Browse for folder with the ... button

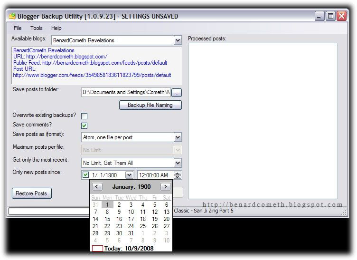pyautogui.click(x=177, y=93)
